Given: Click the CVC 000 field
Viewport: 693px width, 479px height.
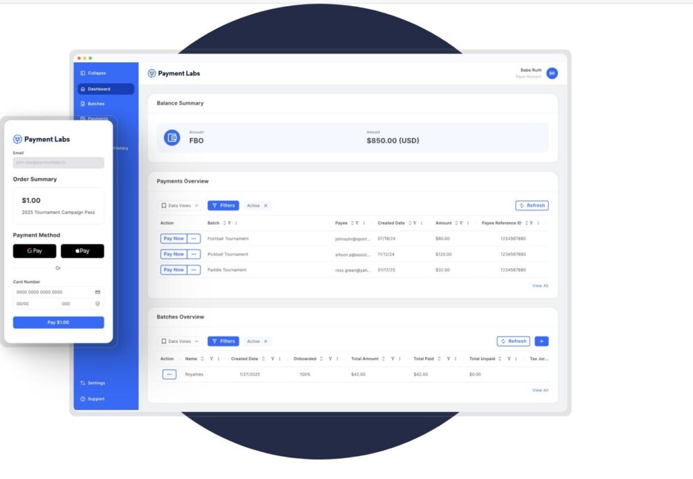Looking at the screenshot, I should coord(81,304).
